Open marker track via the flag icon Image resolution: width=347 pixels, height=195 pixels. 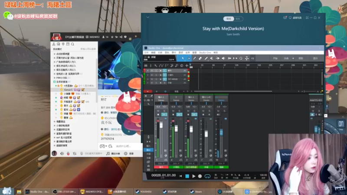tap(167, 66)
